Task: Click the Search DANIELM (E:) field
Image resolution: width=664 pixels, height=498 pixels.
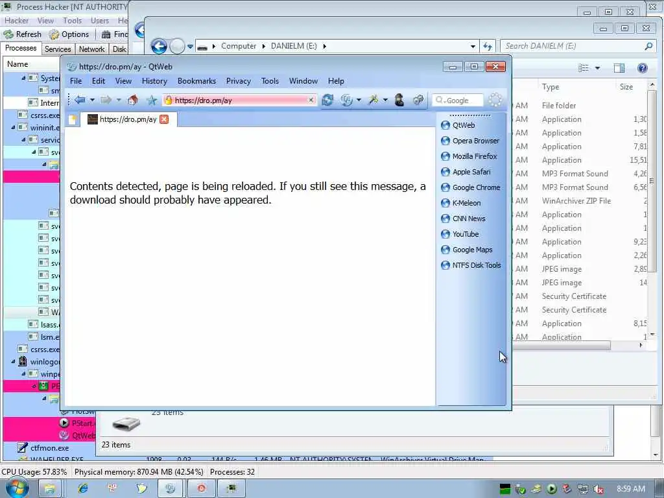Action: point(578,46)
